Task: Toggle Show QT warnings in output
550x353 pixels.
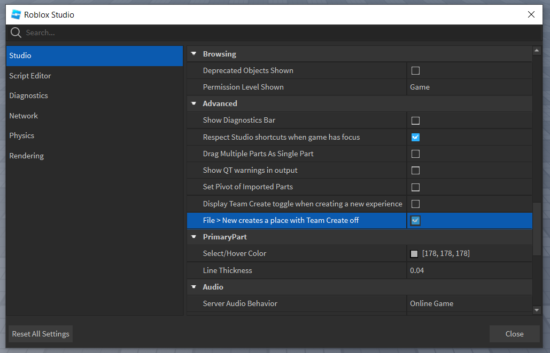Action: 415,171
